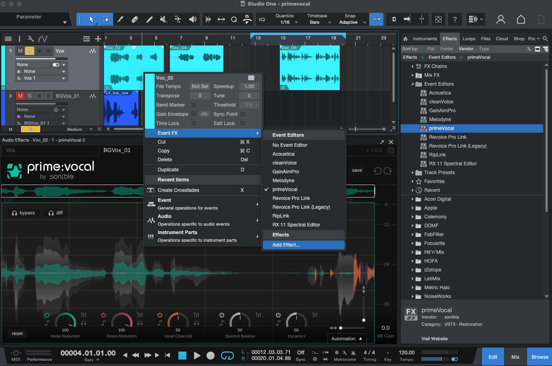This screenshot has height=366, width=552.
Task: Expand the FabFilter folder
Action: [x=413, y=234]
